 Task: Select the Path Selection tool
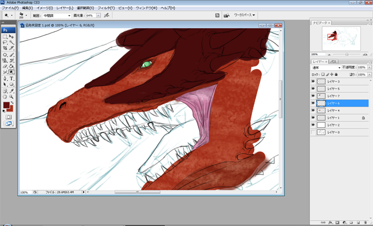click(x=5, y=84)
